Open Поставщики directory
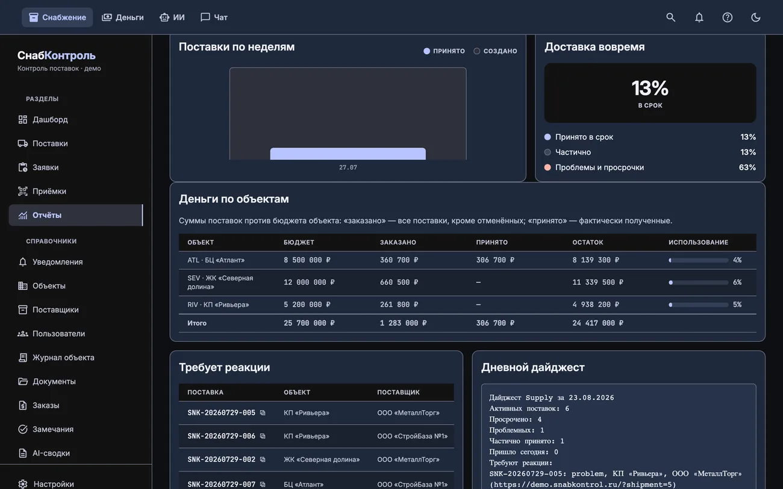Viewport: 783px width, 489px height. [76, 310]
